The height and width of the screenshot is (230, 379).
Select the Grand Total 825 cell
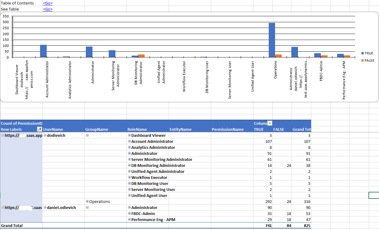pyautogui.click(x=302, y=225)
